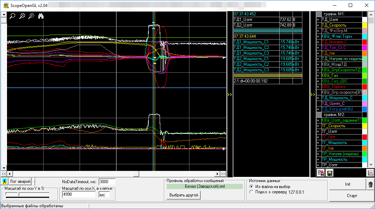Click the Лог аварий button
The width and height of the screenshot is (375, 209).
[20, 181]
